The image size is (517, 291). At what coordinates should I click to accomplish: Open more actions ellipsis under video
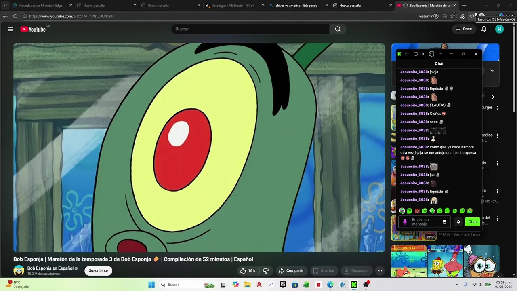click(x=380, y=270)
